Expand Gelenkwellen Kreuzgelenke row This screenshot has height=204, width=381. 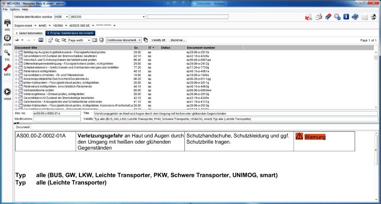pyautogui.click(x=16, y=102)
